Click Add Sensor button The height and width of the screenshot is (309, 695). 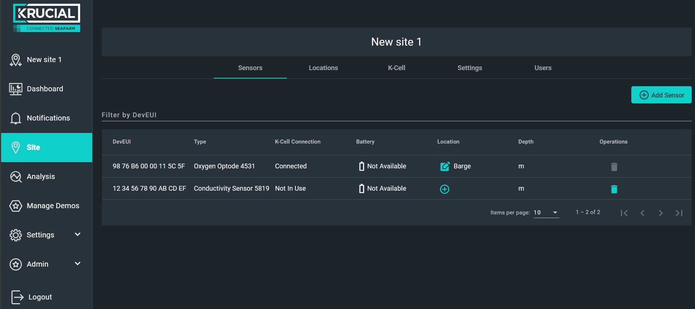tap(661, 95)
